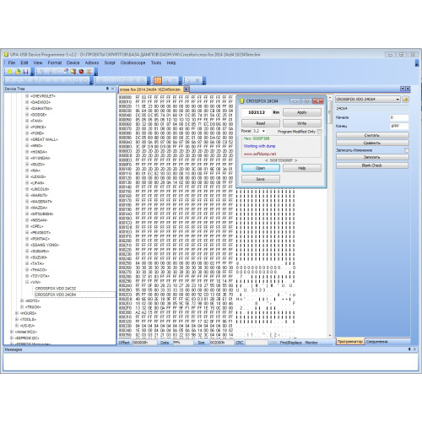The width and height of the screenshot is (422, 422).
Task: Close the cross fox bin file tab
Action: (x=186, y=89)
